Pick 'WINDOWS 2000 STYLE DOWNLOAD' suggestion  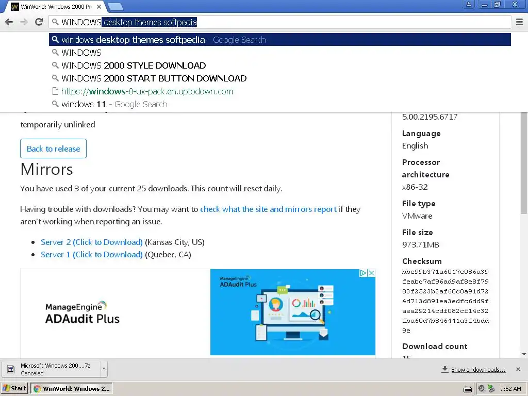(x=280, y=65)
